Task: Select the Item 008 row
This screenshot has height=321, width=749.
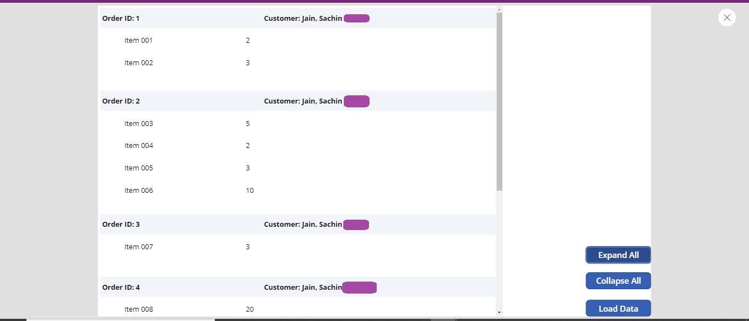Action: click(x=139, y=308)
